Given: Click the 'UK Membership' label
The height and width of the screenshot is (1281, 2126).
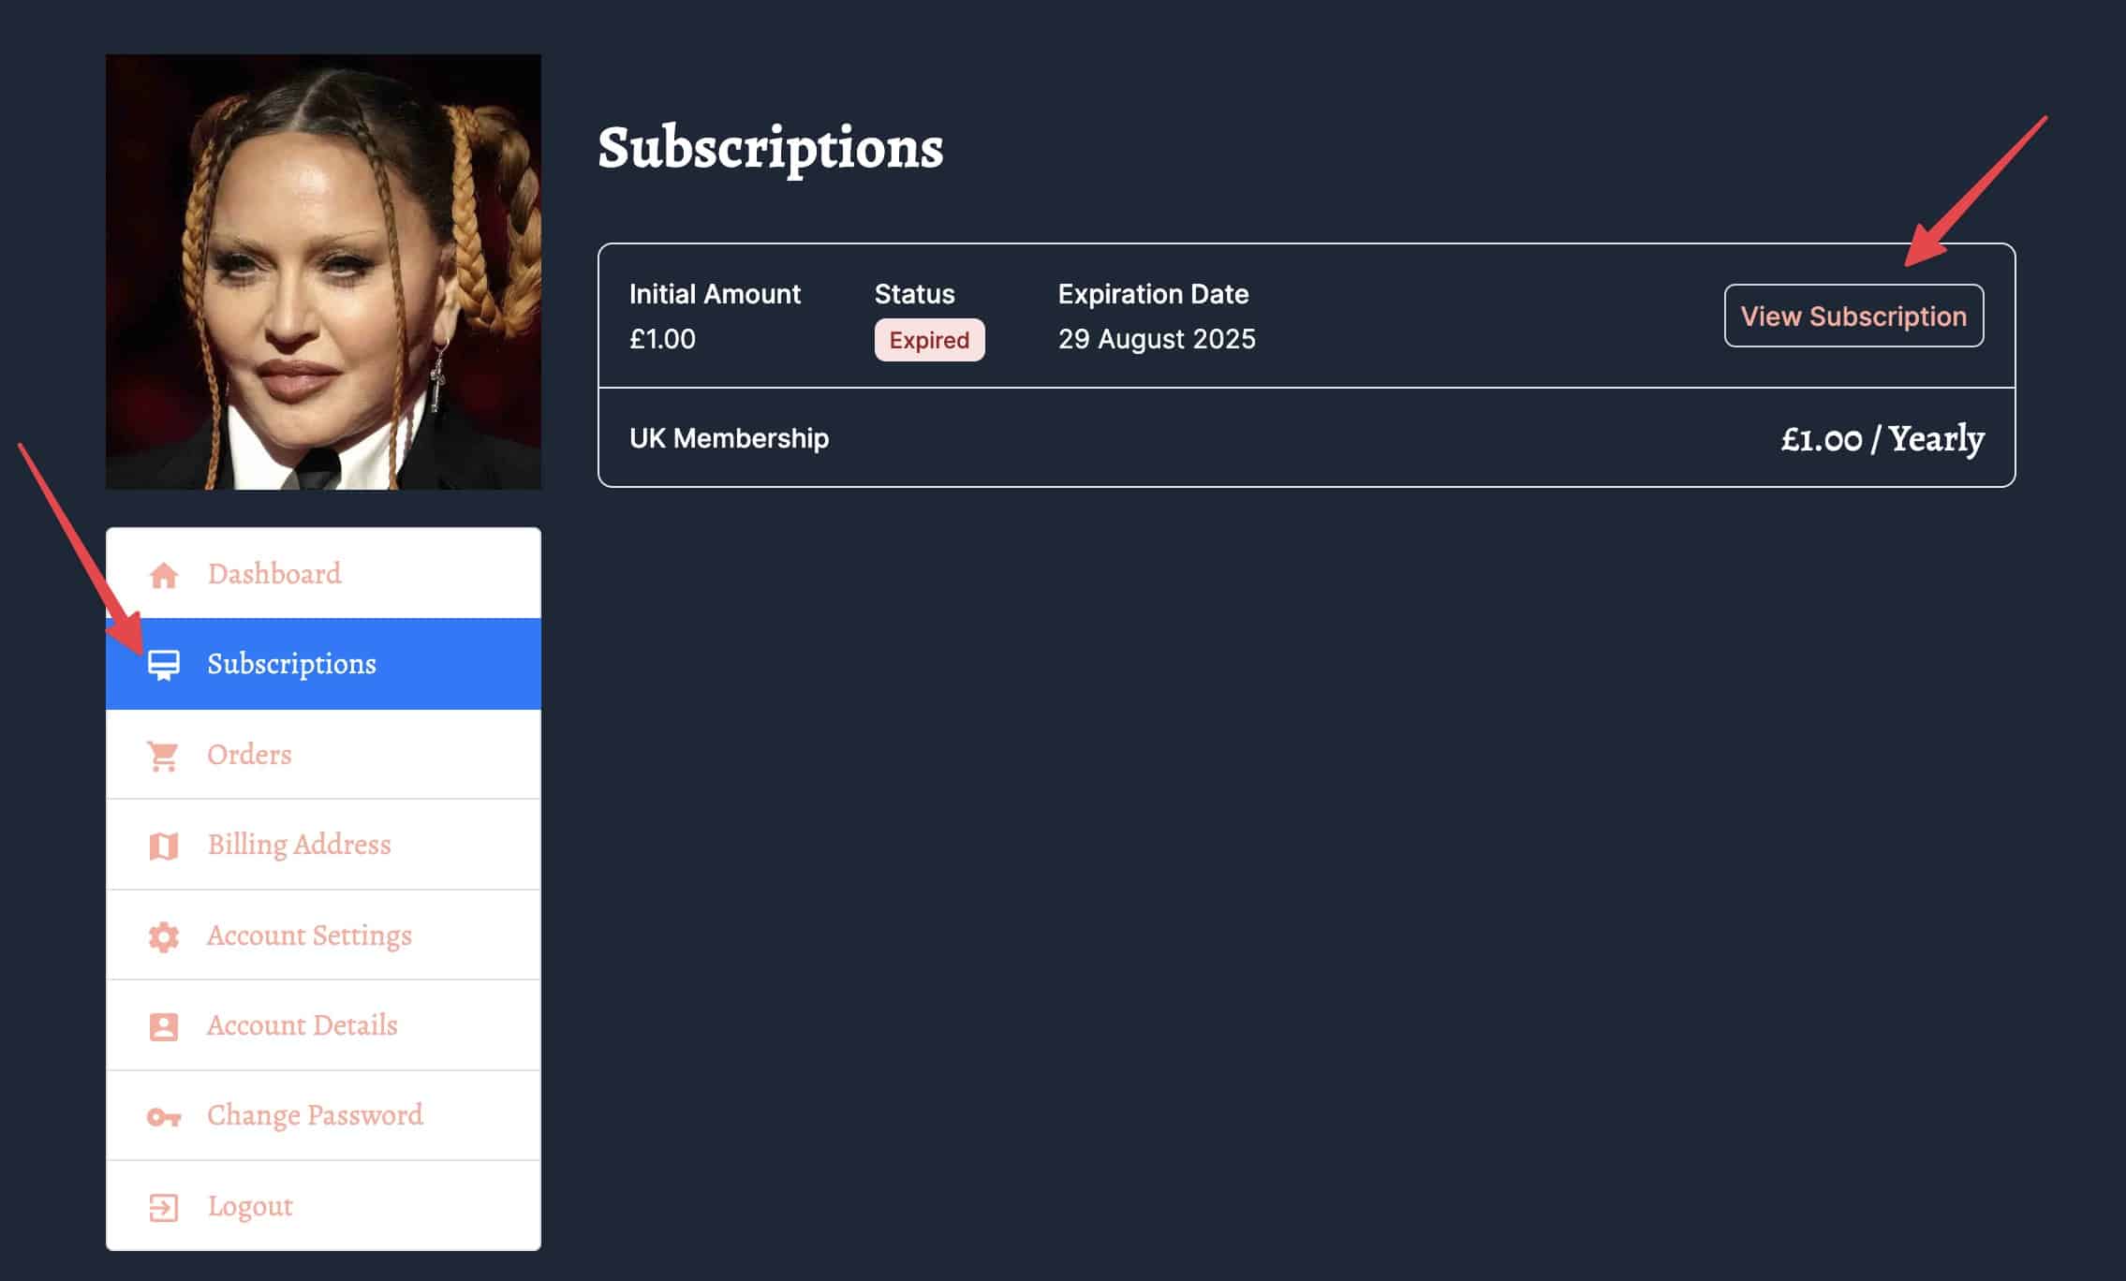Looking at the screenshot, I should (x=729, y=438).
